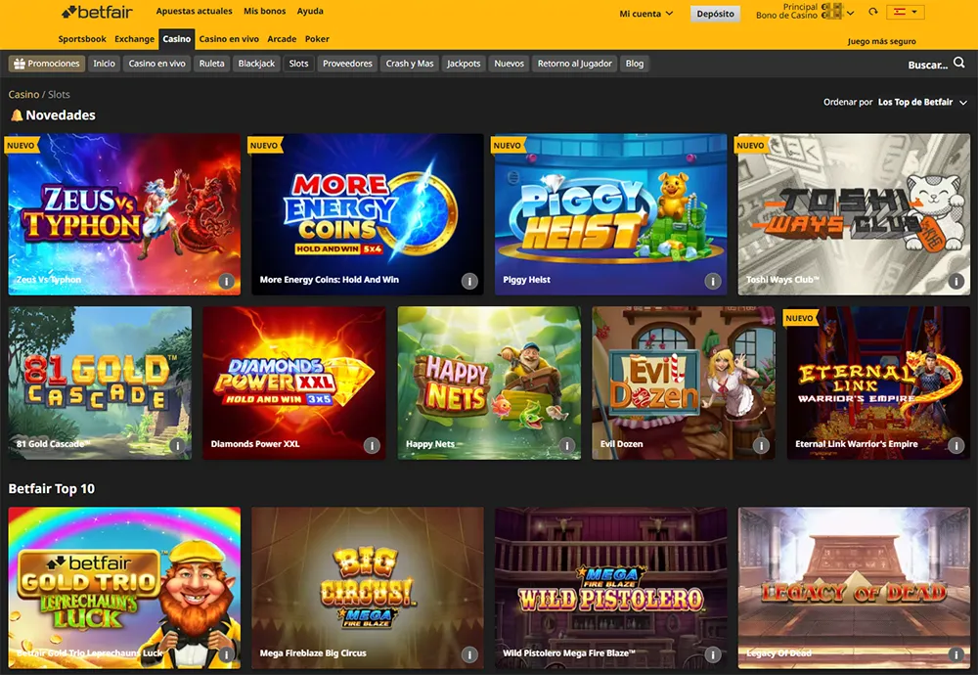Screen dimensions: 978x675
Task: Select the Slots category
Action: click(x=298, y=64)
